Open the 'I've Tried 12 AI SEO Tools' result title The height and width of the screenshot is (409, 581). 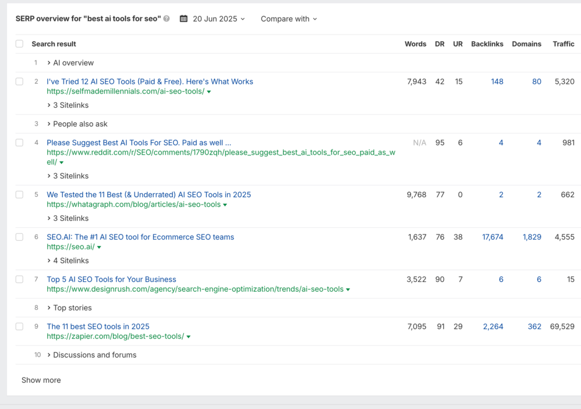pyautogui.click(x=150, y=82)
